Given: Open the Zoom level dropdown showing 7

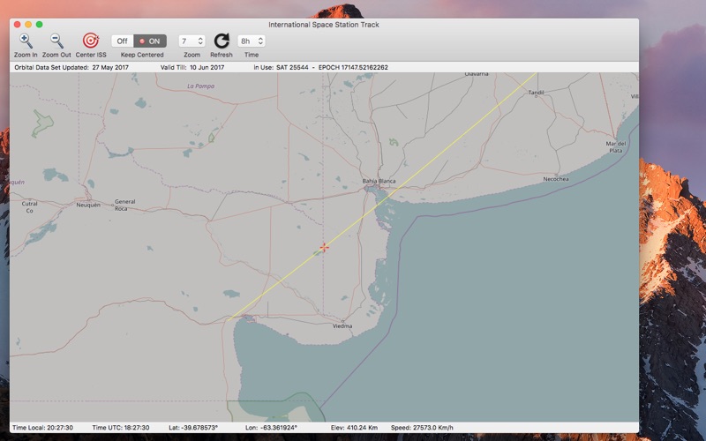Looking at the screenshot, I should pyautogui.click(x=192, y=41).
